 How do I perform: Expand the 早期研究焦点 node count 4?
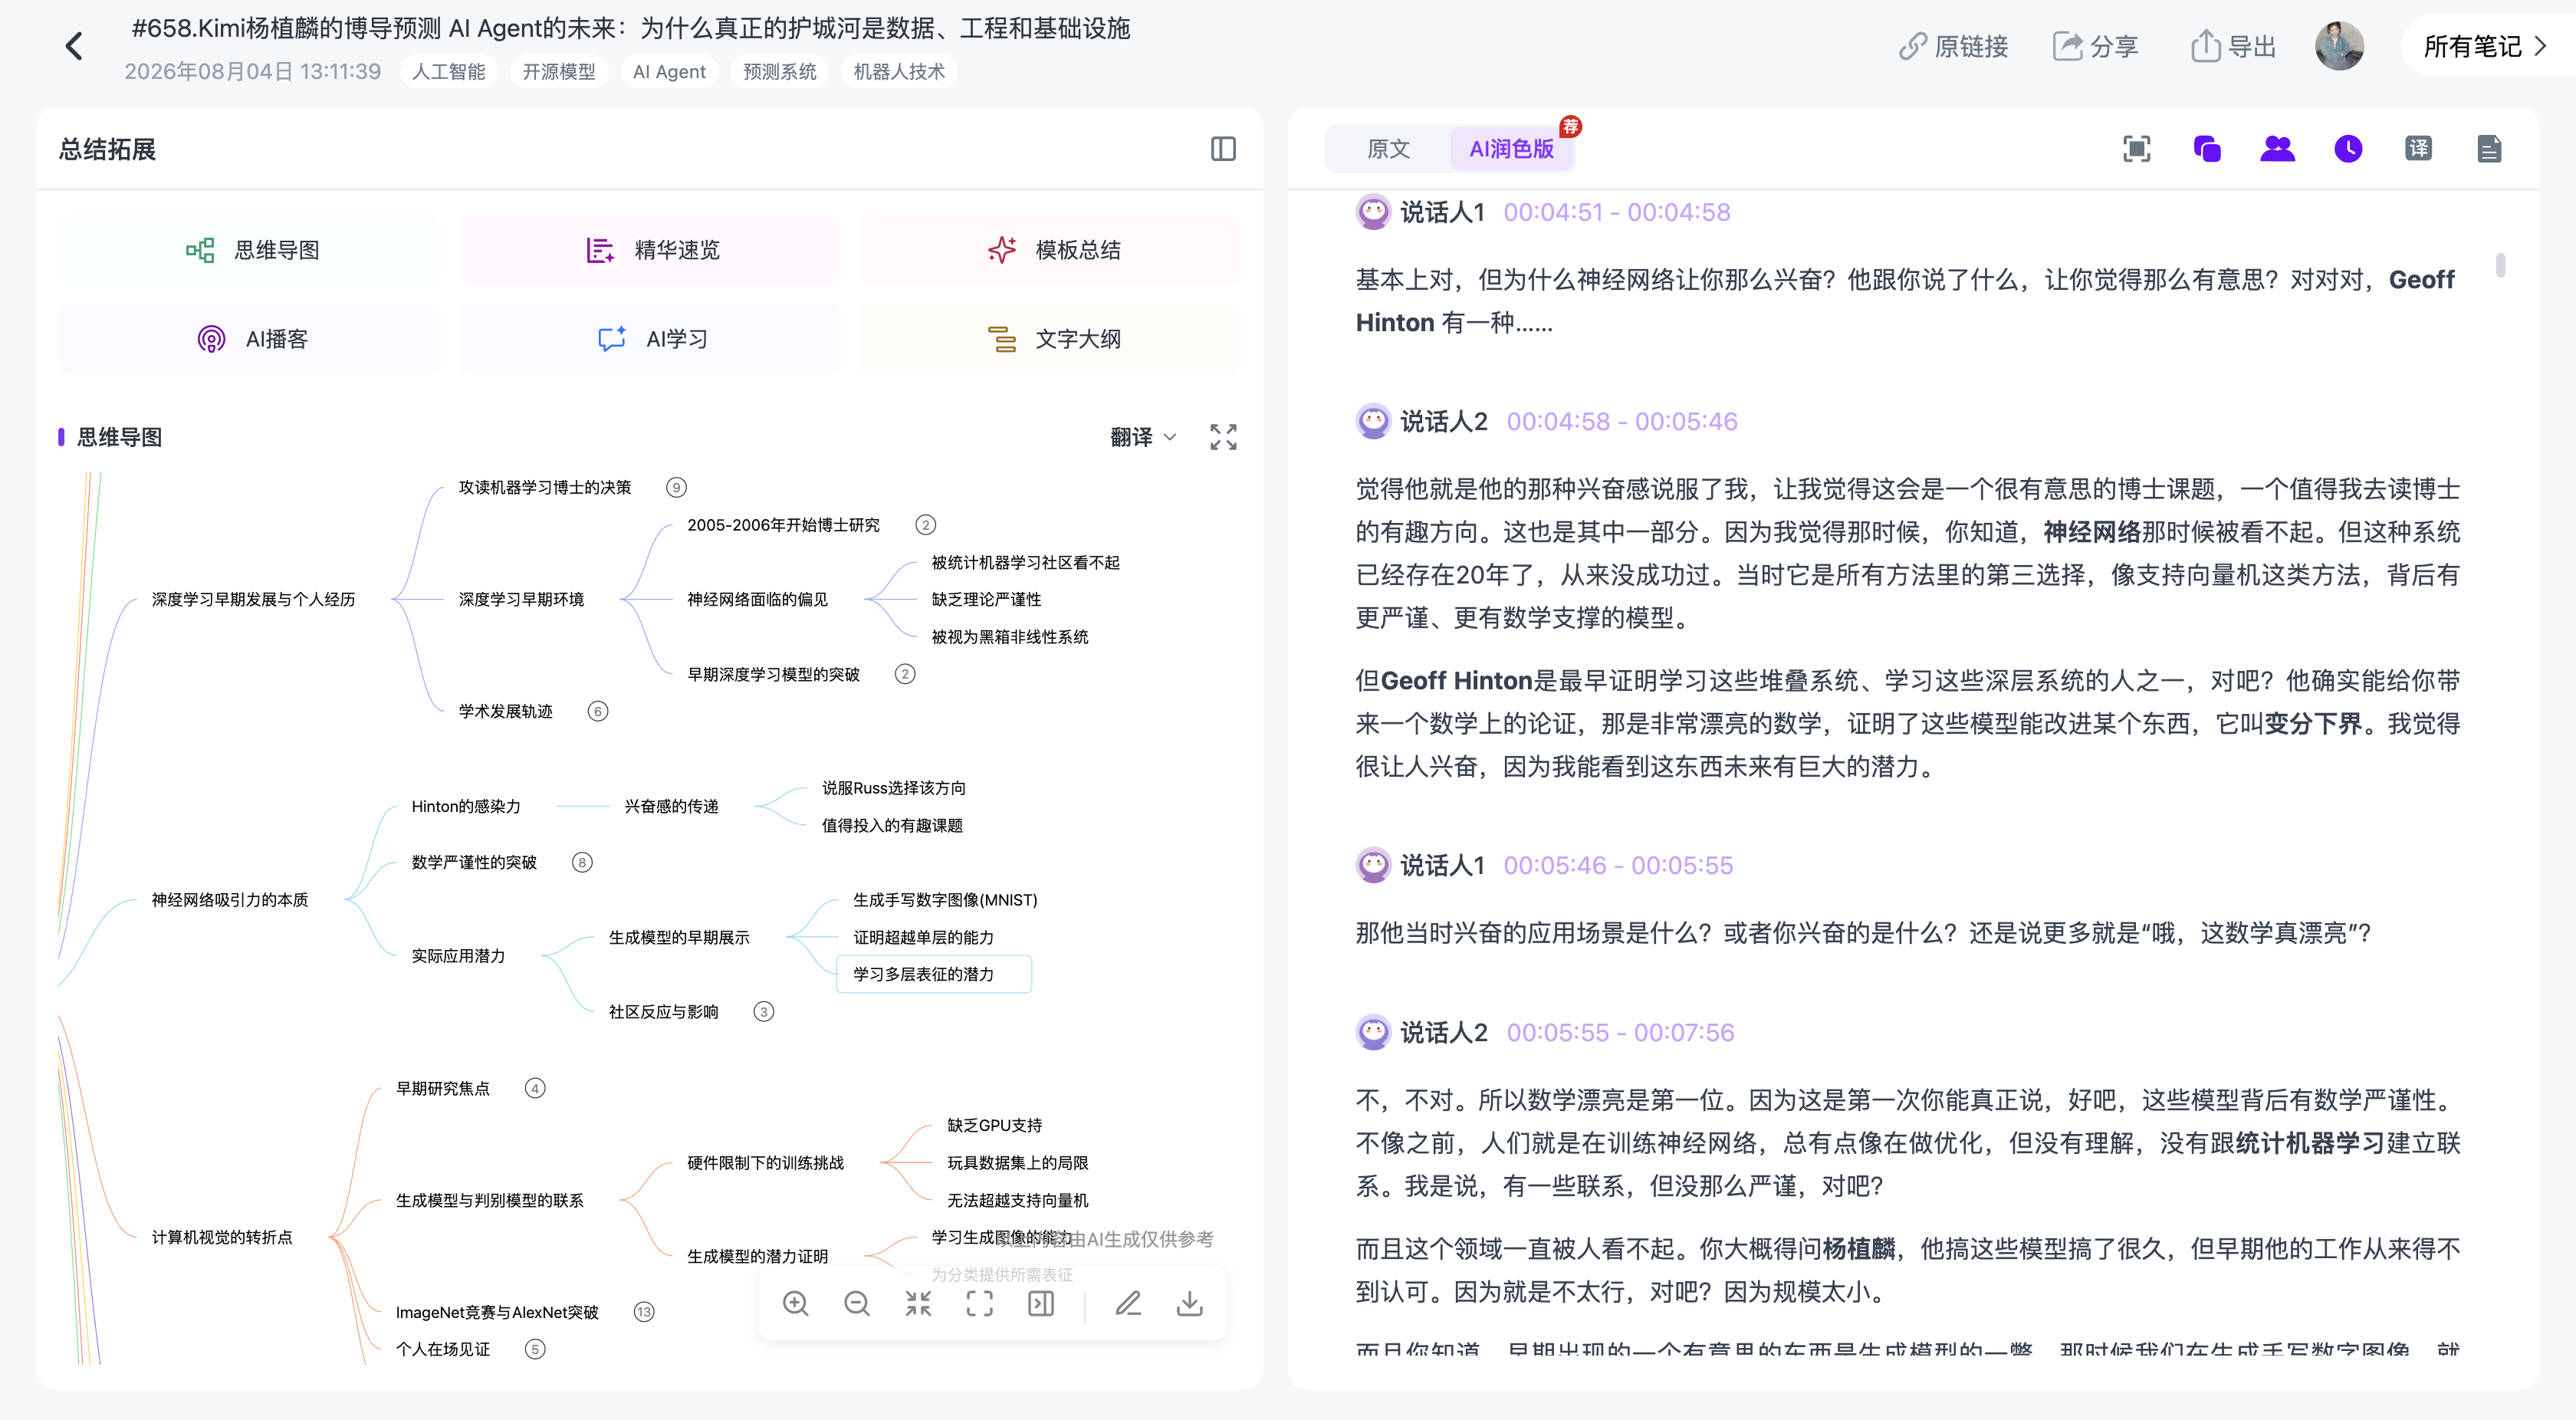[x=535, y=1089]
